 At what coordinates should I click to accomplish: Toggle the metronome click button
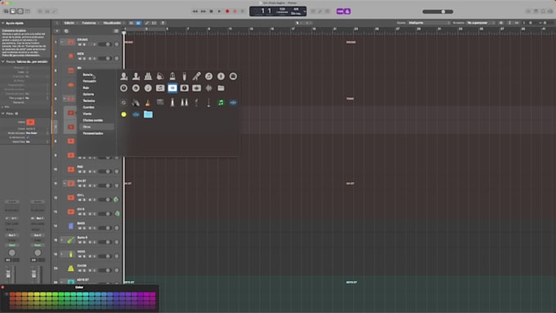point(347,11)
